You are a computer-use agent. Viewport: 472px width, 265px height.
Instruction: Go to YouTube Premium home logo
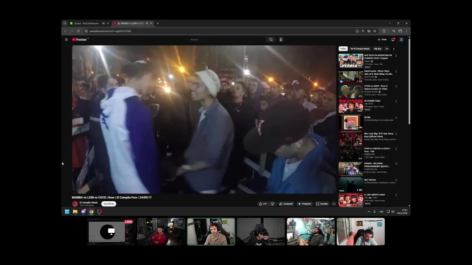[79, 39]
